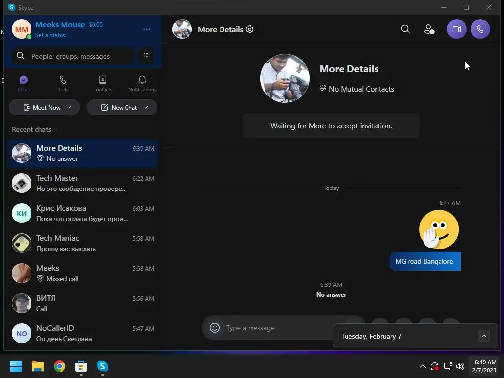Click the More Details title in chat header

point(220,29)
